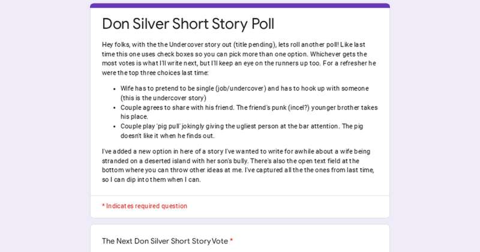This screenshot has height=252, width=480.
Task: Click the third bullet point dot
Action: [114, 127]
